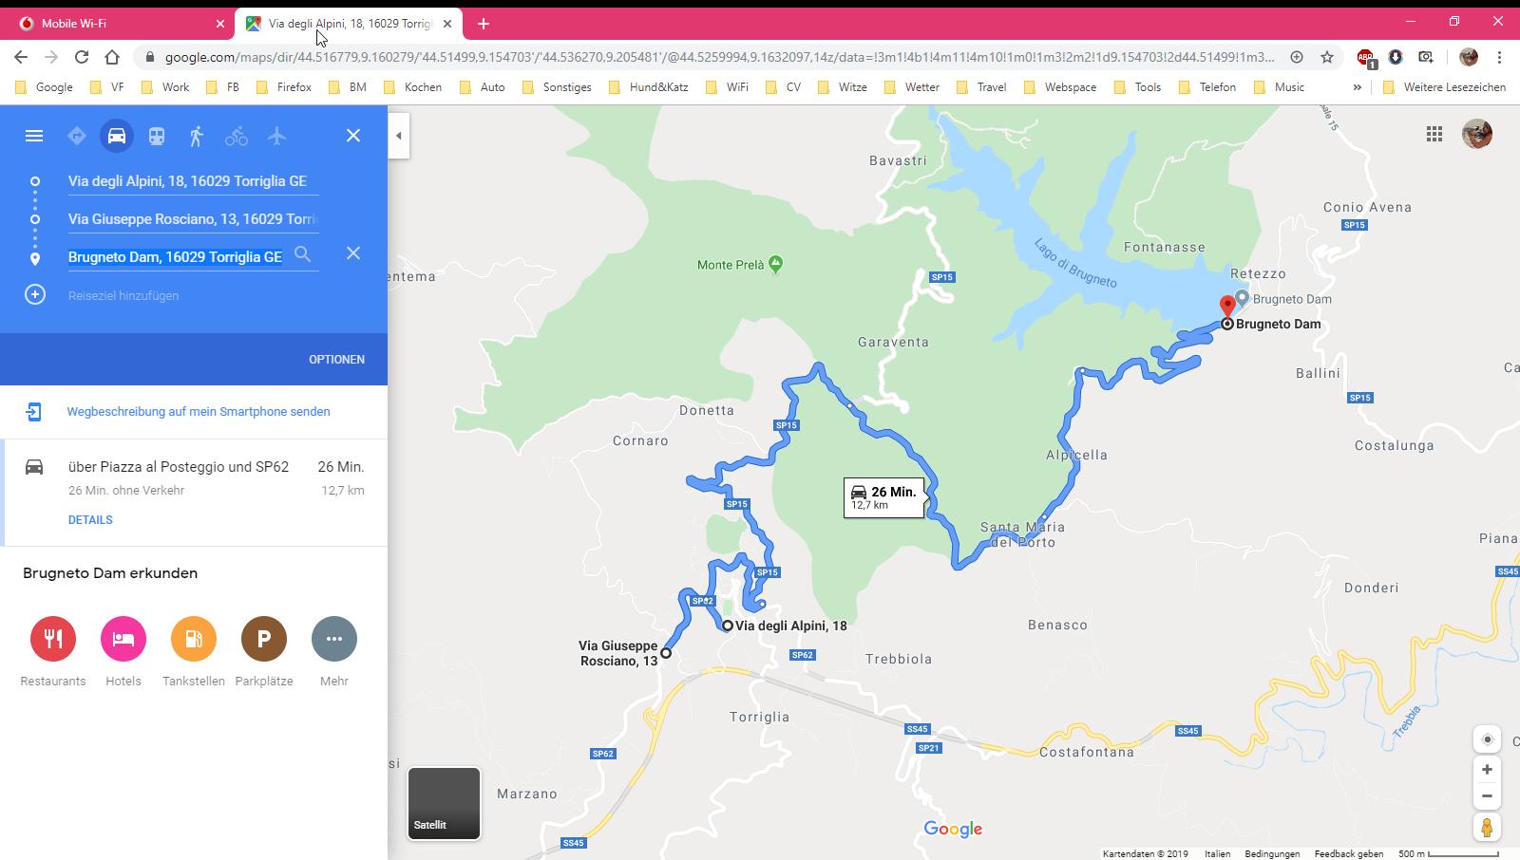Bookmark this page with star
The width and height of the screenshot is (1520, 860).
pos(1327,57)
